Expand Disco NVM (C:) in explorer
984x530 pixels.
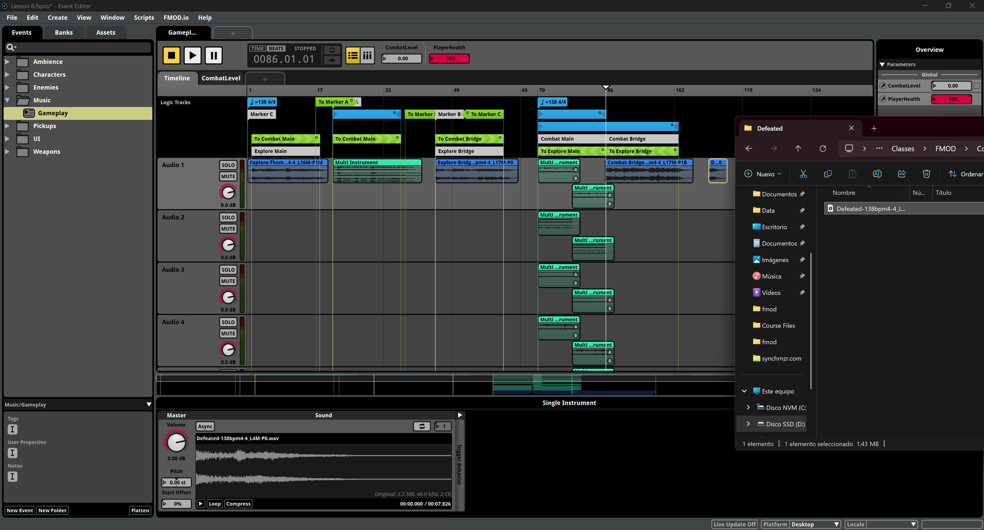[x=748, y=408]
